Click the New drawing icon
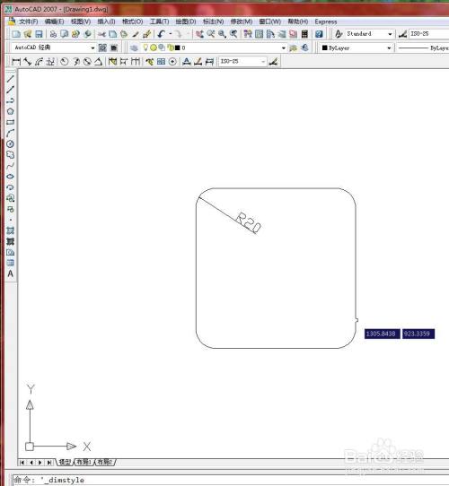 pyautogui.click(x=16, y=34)
